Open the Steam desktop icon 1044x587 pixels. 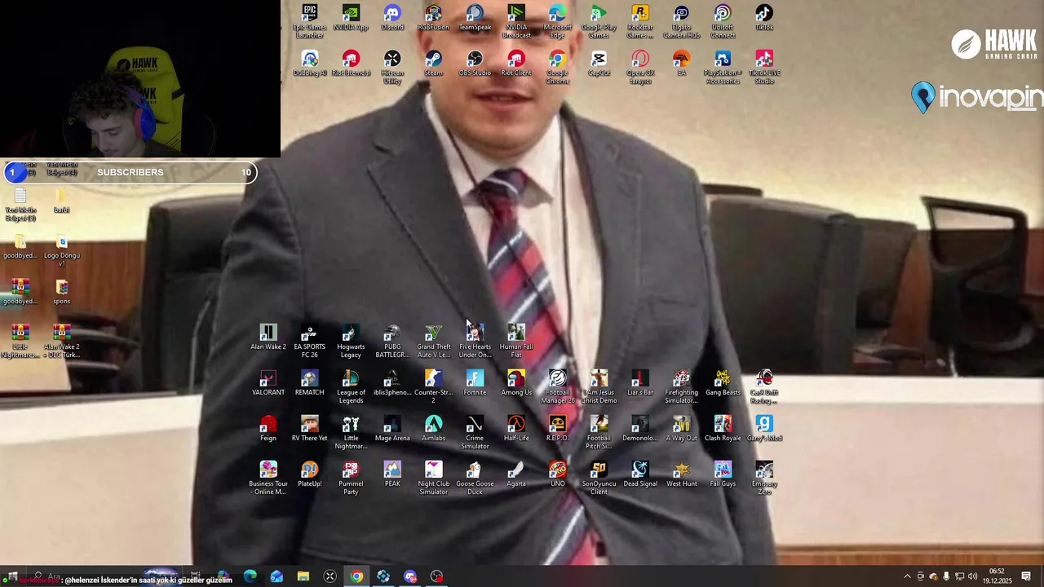tap(433, 64)
